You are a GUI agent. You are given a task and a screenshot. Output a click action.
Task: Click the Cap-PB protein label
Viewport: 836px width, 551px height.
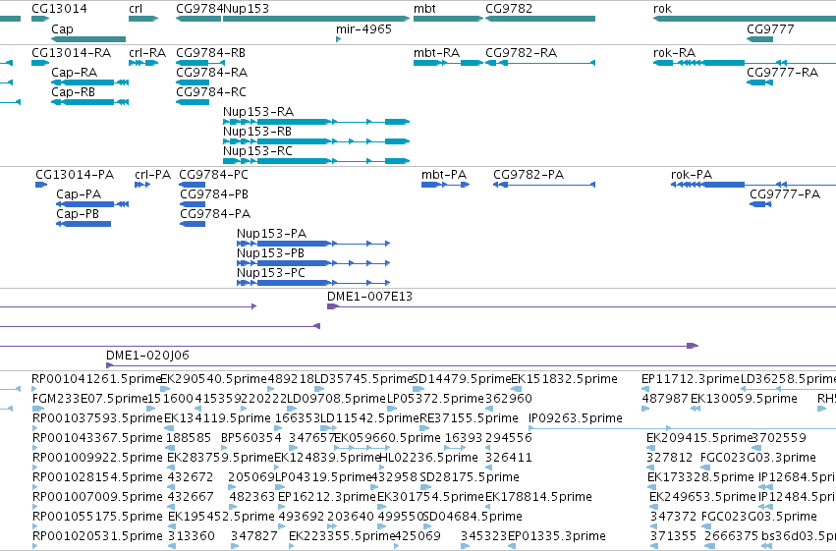click(x=78, y=214)
